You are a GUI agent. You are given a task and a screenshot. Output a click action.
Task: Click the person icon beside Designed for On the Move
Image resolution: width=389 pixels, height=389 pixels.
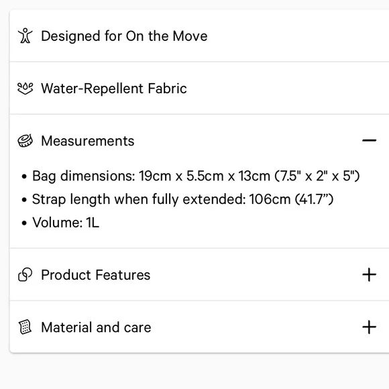click(25, 36)
